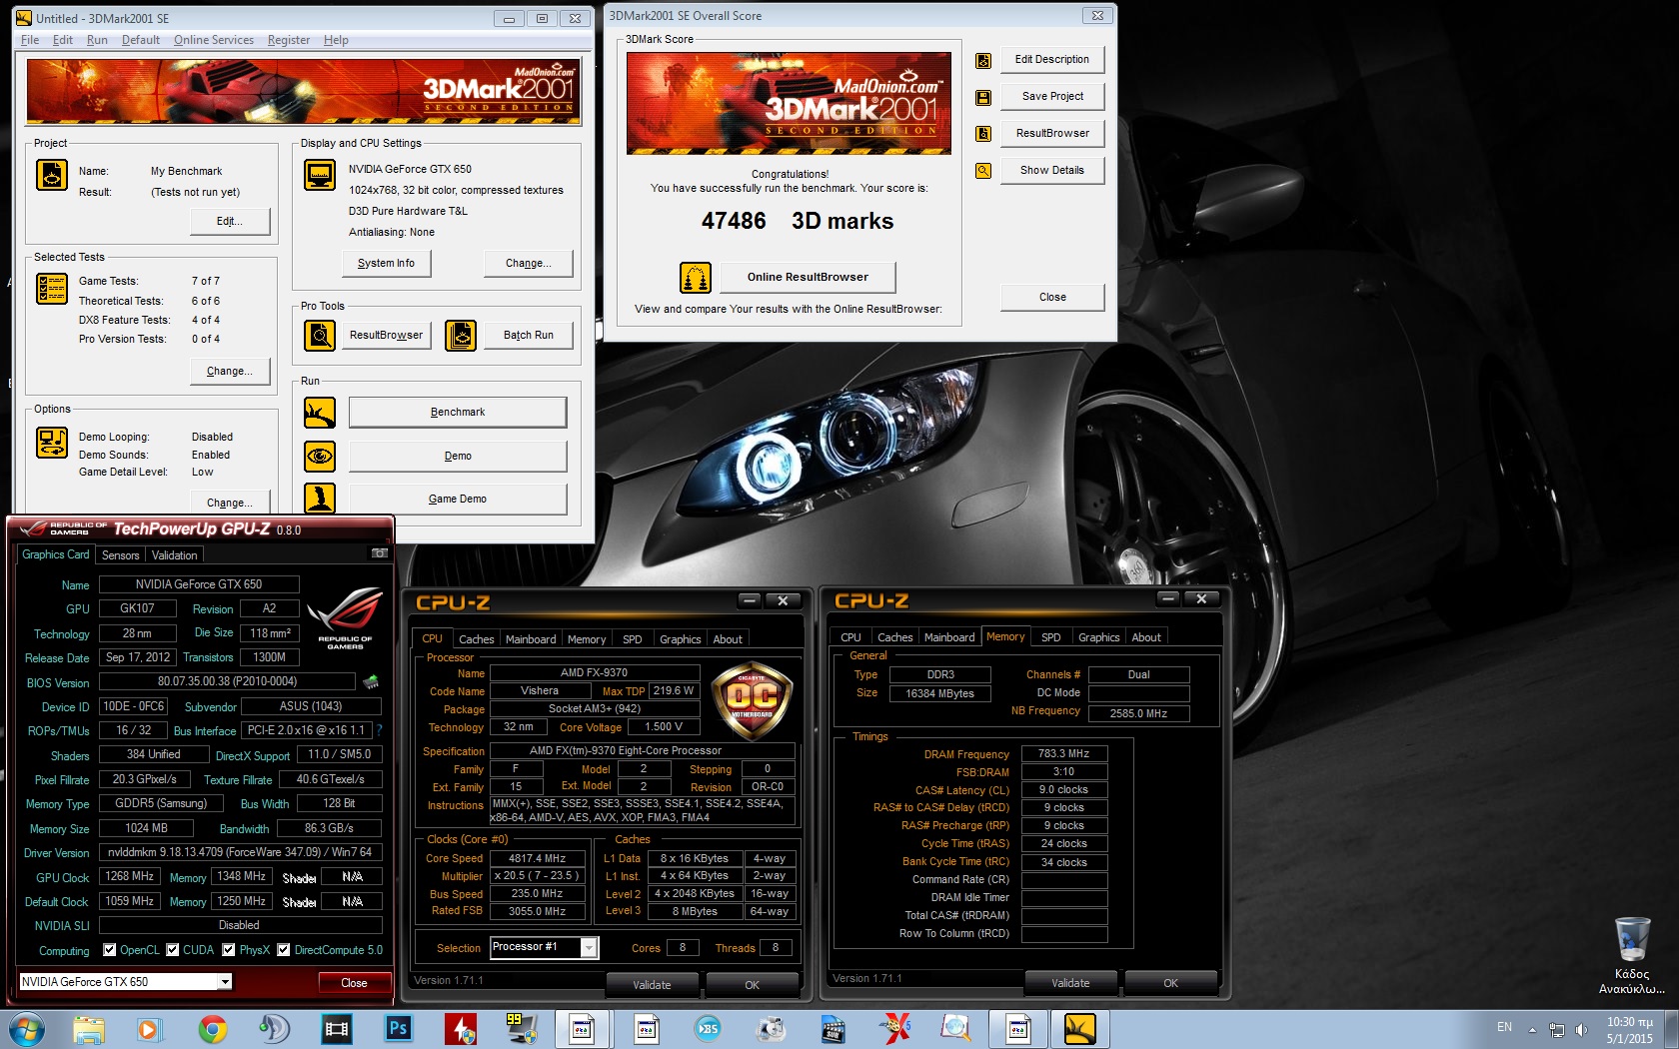Viewport: 1679px width, 1049px height.
Task: Open the Recycle Bin on the desktop
Action: pos(1632,954)
